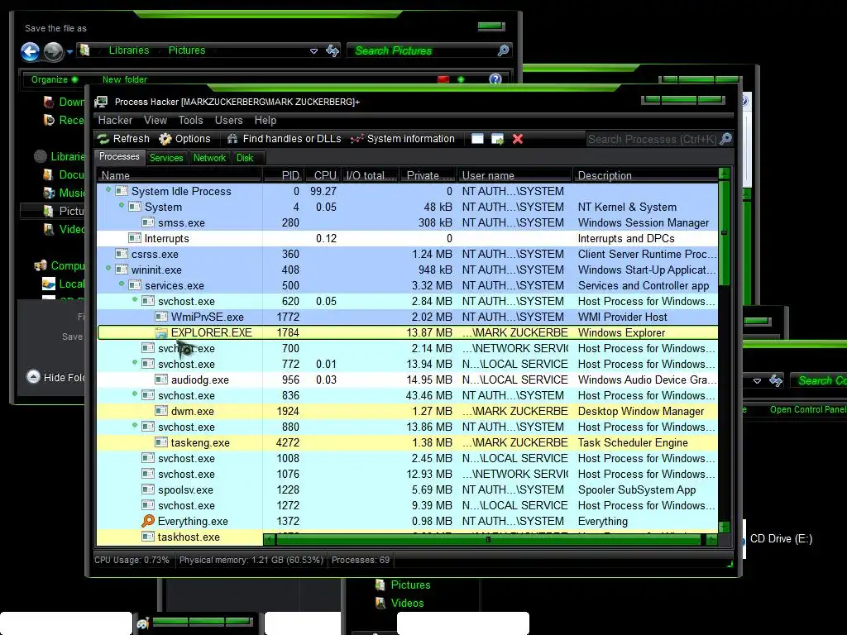The height and width of the screenshot is (635, 847).
Task: Switch to the Disk tab
Action: coord(245,158)
